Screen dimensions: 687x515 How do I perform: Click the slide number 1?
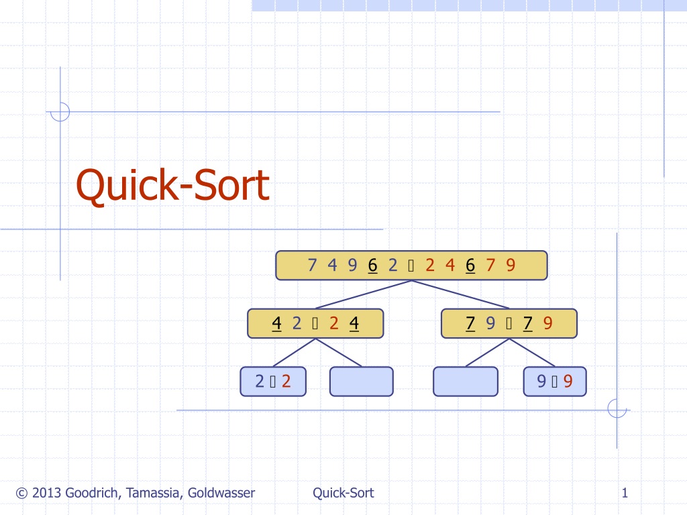(x=625, y=493)
